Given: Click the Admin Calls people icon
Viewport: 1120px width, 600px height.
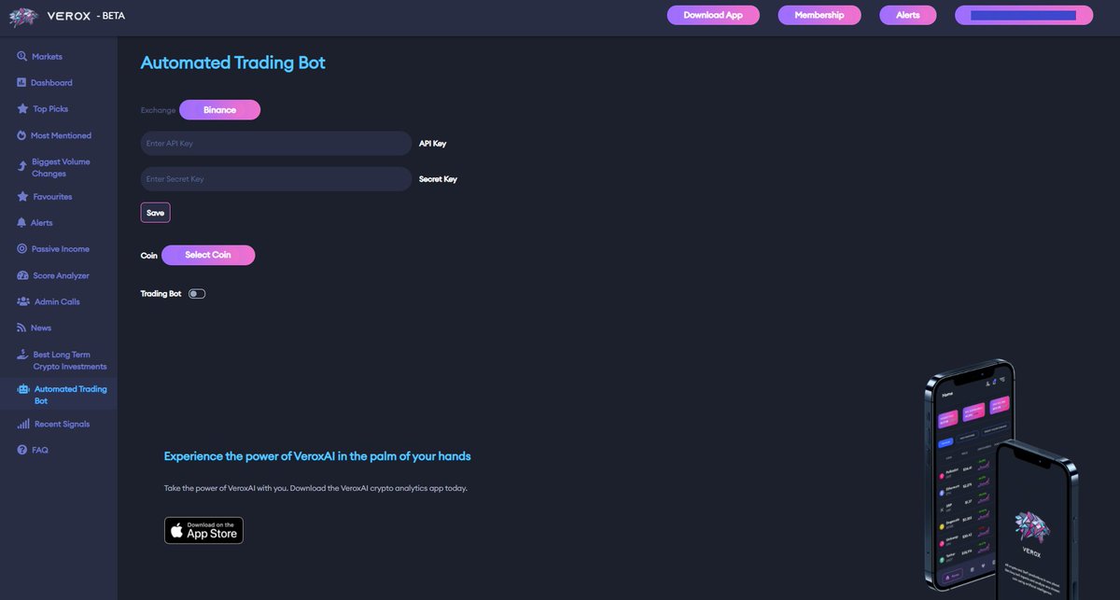Looking at the screenshot, I should (22, 301).
